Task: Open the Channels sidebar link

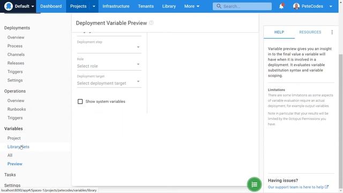Action: [16, 55]
